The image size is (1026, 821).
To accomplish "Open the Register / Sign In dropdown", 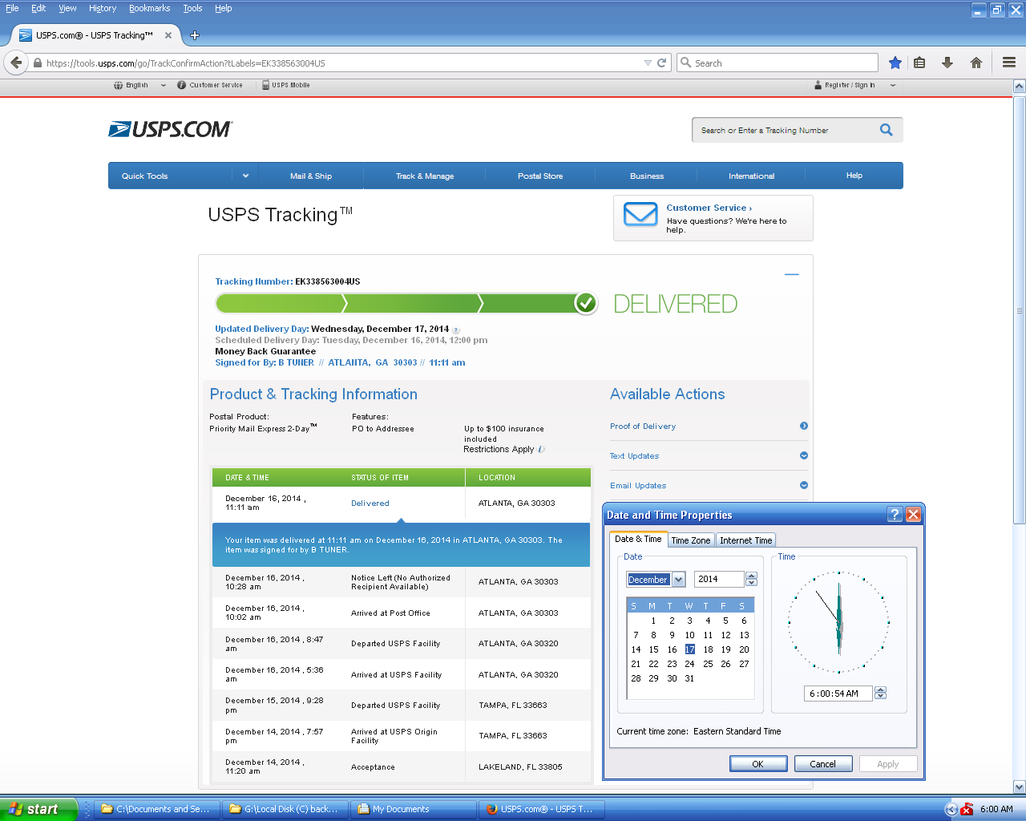I will click(x=893, y=85).
